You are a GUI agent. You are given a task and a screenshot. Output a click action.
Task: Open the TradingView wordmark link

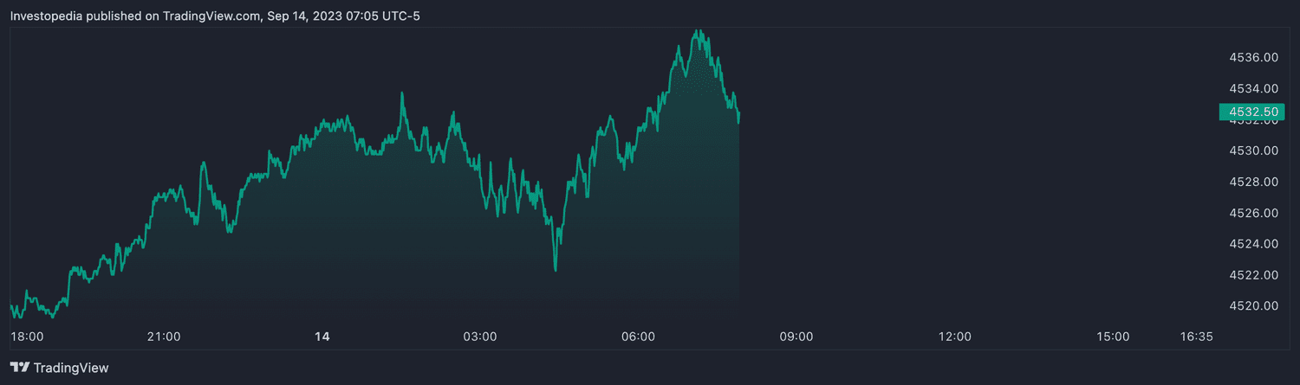pyautogui.click(x=71, y=368)
